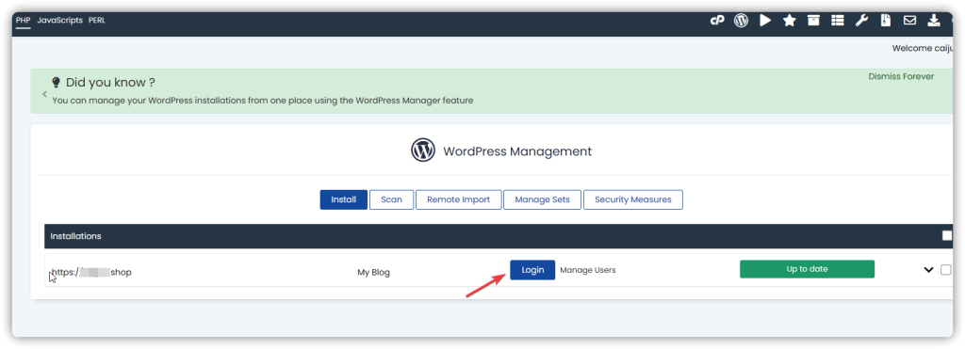965x349 pixels.
Task: Tick the checkbox for the shop installation
Action: coord(945,270)
